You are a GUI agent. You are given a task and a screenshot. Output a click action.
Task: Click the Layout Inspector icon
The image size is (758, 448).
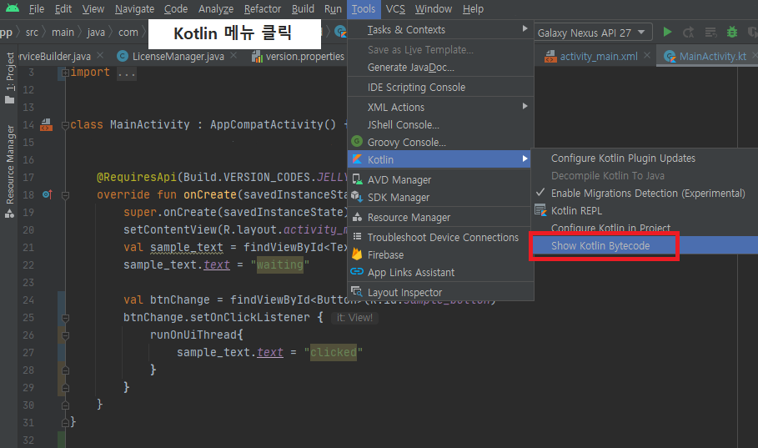(357, 291)
